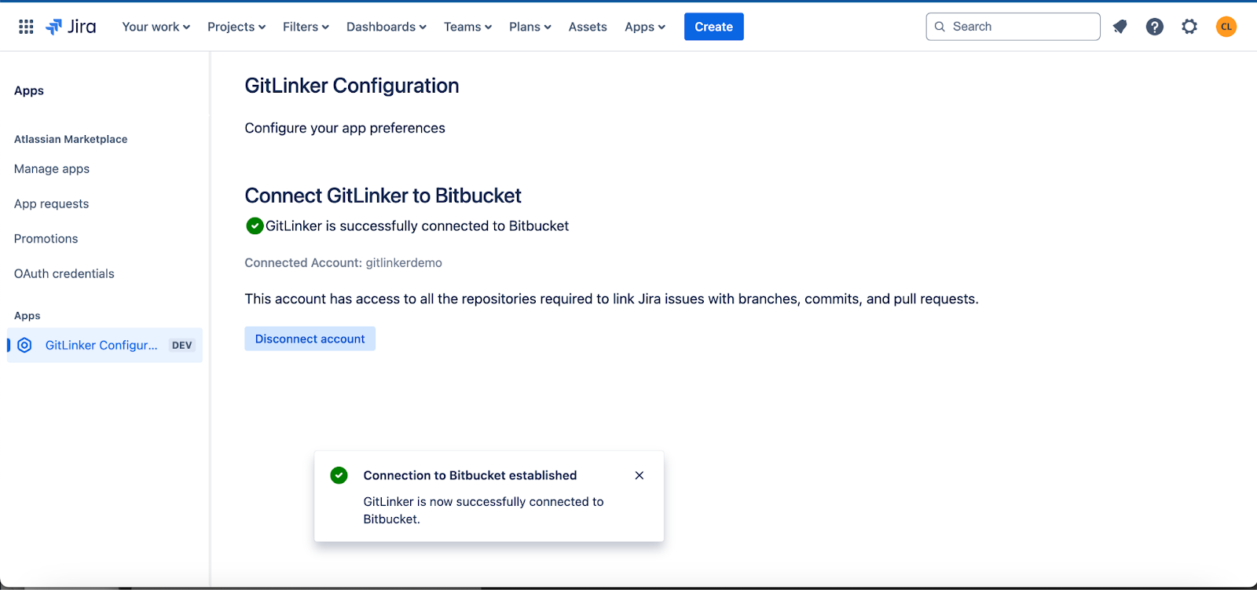Expand the Projects dropdown
1257x590 pixels.
(x=236, y=27)
